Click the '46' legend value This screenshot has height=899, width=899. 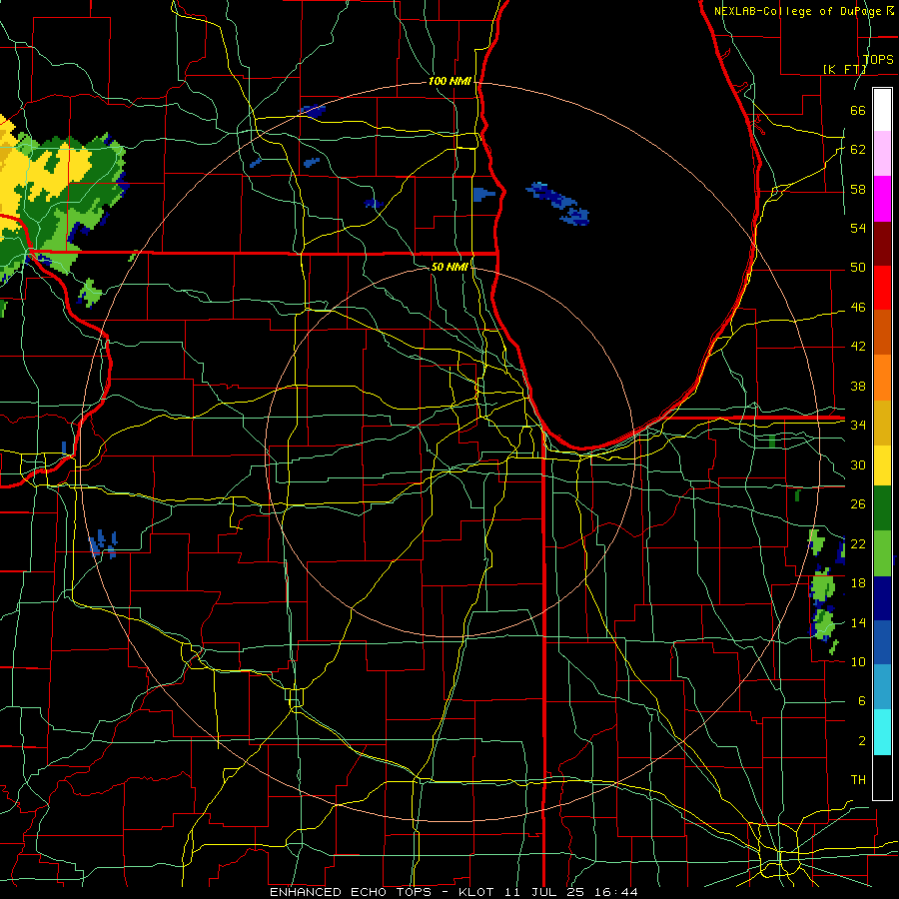point(858,308)
